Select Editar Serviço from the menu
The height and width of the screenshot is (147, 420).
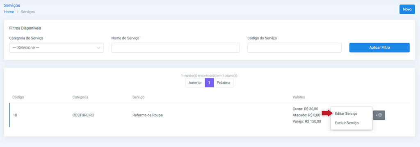tap(346, 114)
